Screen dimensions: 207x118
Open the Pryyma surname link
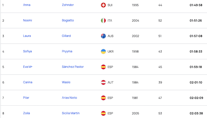(x=67, y=51)
